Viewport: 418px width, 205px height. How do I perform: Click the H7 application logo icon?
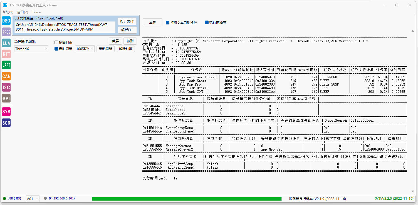tap(5, 5)
